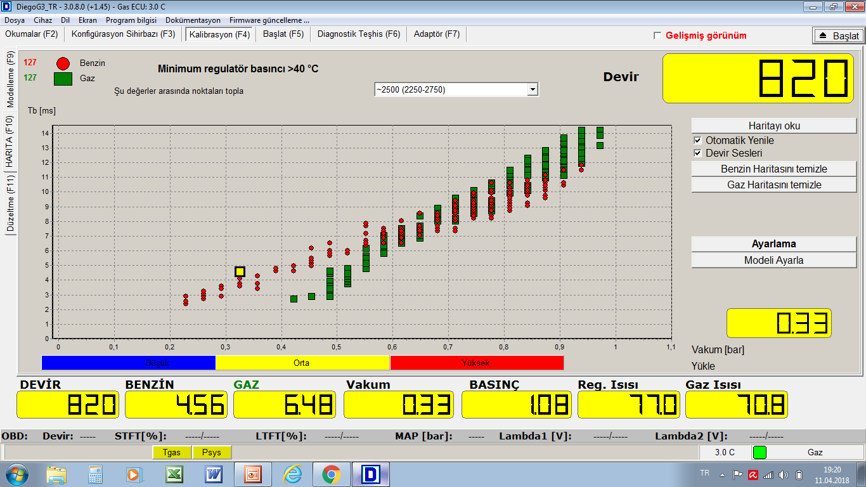
Task: Click the large Devir 820 display
Action: coord(759,78)
